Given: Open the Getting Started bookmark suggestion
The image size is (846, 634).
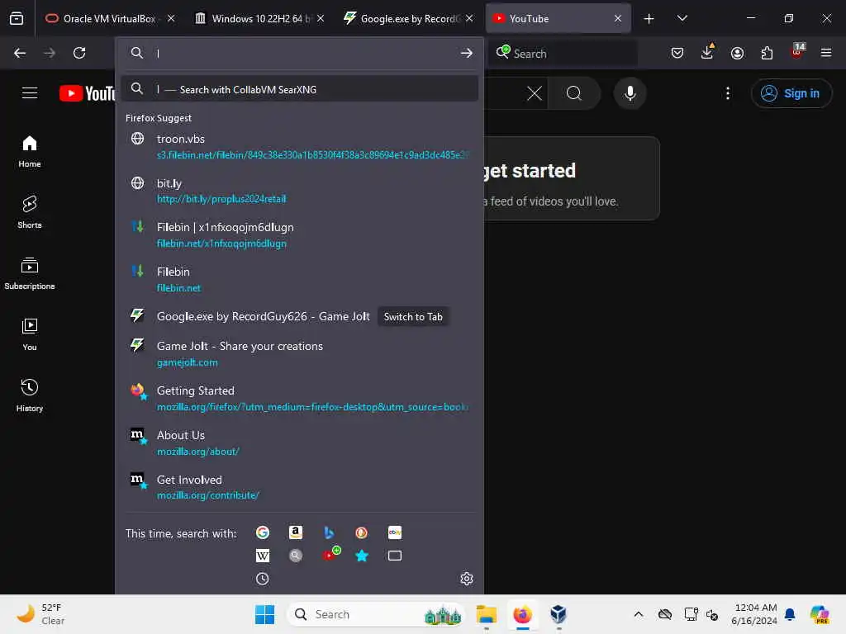Looking at the screenshot, I should 299,399.
